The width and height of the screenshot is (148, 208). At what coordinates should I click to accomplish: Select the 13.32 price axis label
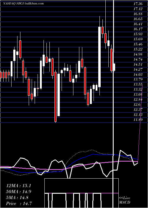[138, 90]
